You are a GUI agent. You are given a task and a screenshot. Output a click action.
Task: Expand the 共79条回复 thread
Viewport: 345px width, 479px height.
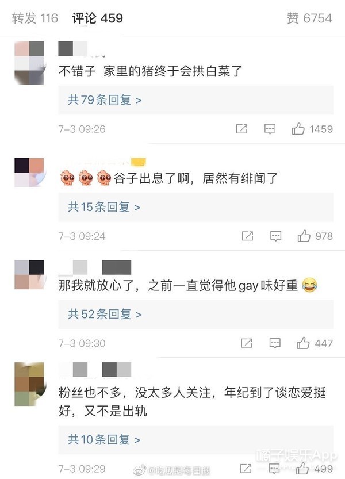(x=195, y=100)
